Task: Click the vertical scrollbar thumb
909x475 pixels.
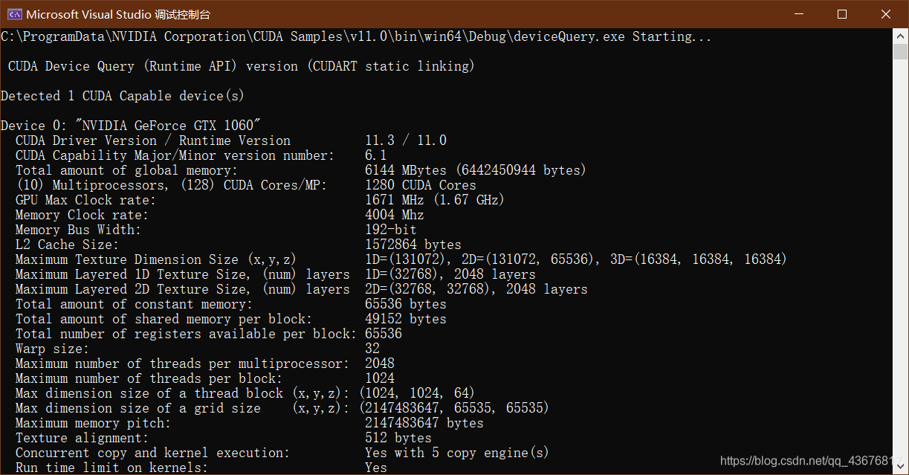Action: (x=901, y=52)
